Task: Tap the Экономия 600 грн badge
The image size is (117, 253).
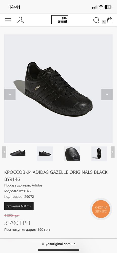Action: click(19, 206)
